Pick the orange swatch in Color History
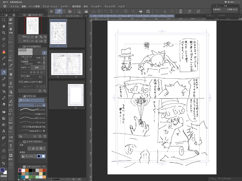The height and width of the screenshot is (181, 242). coord(27,170)
